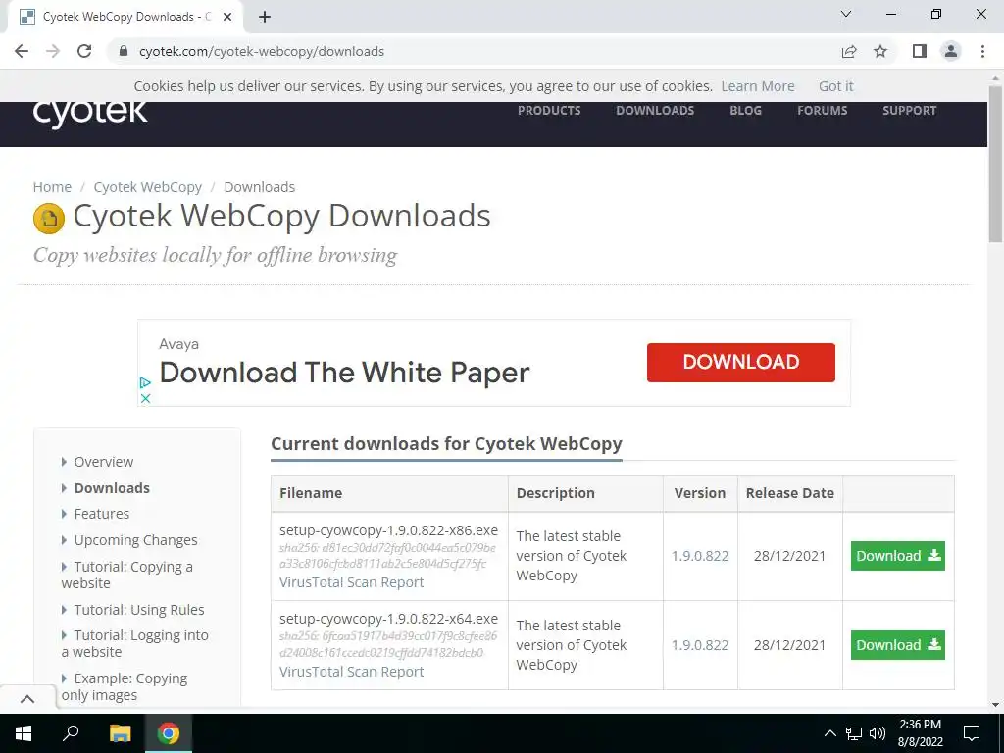The width and height of the screenshot is (1004, 753).
Task: Click the address bar URL
Action: pos(262,51)
